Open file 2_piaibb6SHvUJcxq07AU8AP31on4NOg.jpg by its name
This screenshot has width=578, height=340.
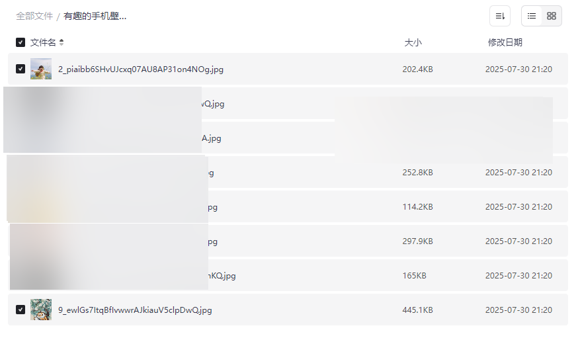141,69
